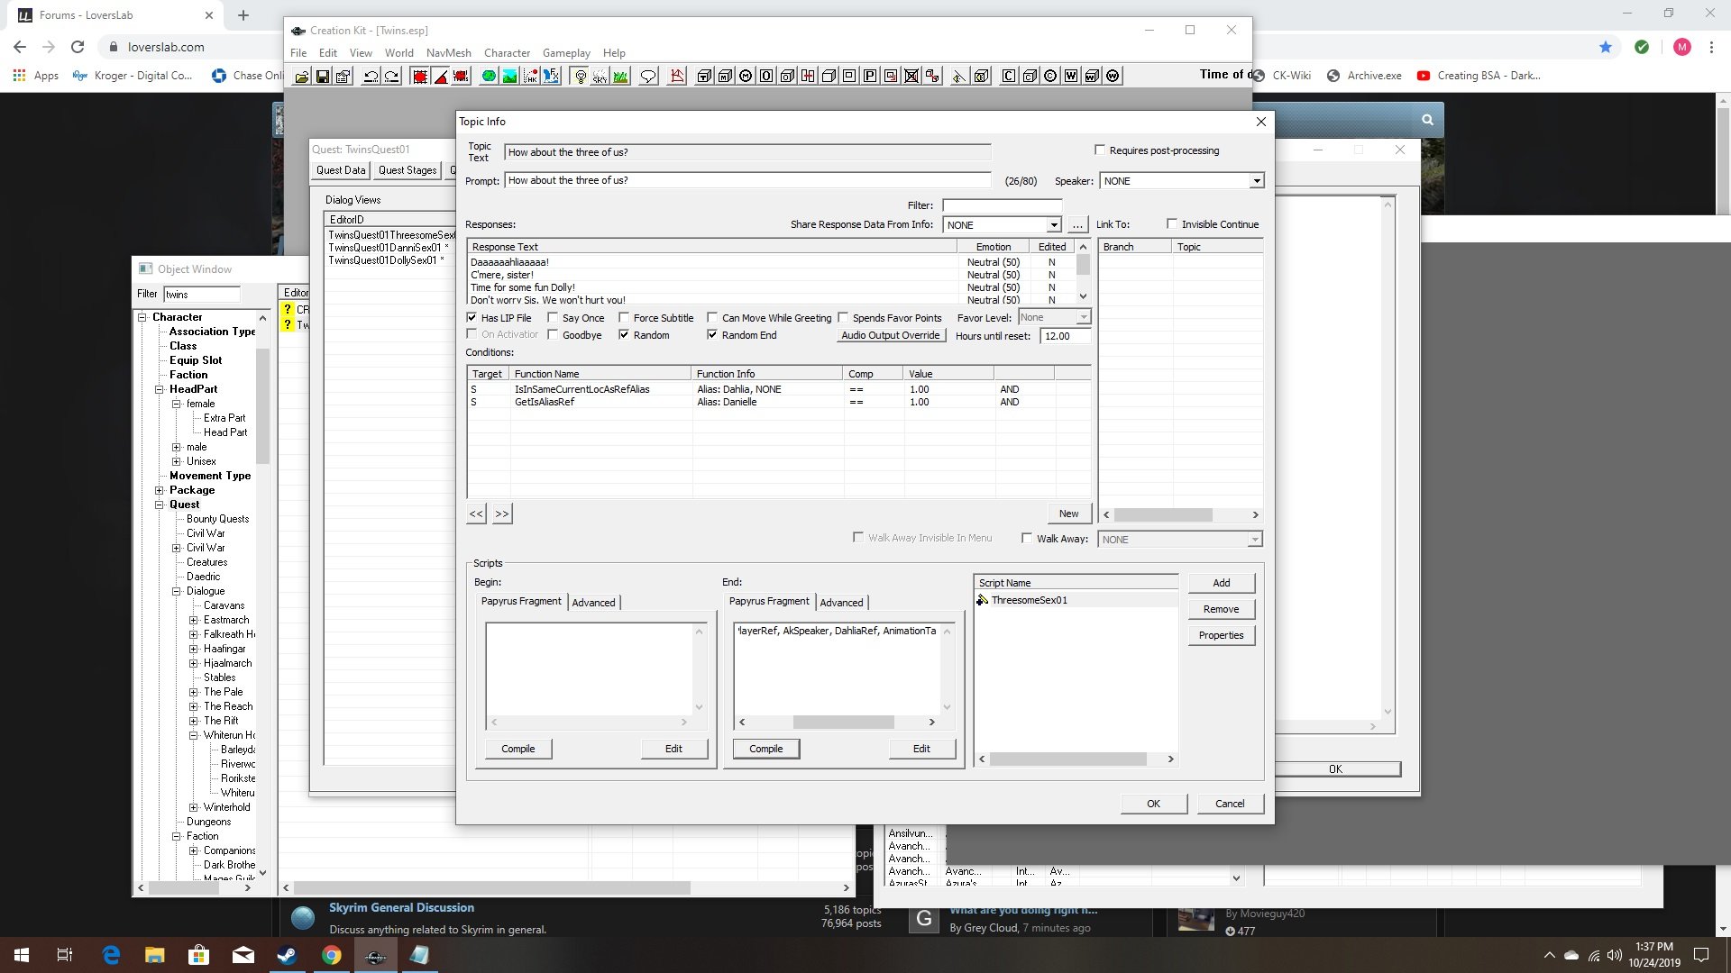1731x973 pixels.
Task: Open the Preferences icon in Creation Kit toolbar
Action: pyautogui.click(x=343, y=77)
